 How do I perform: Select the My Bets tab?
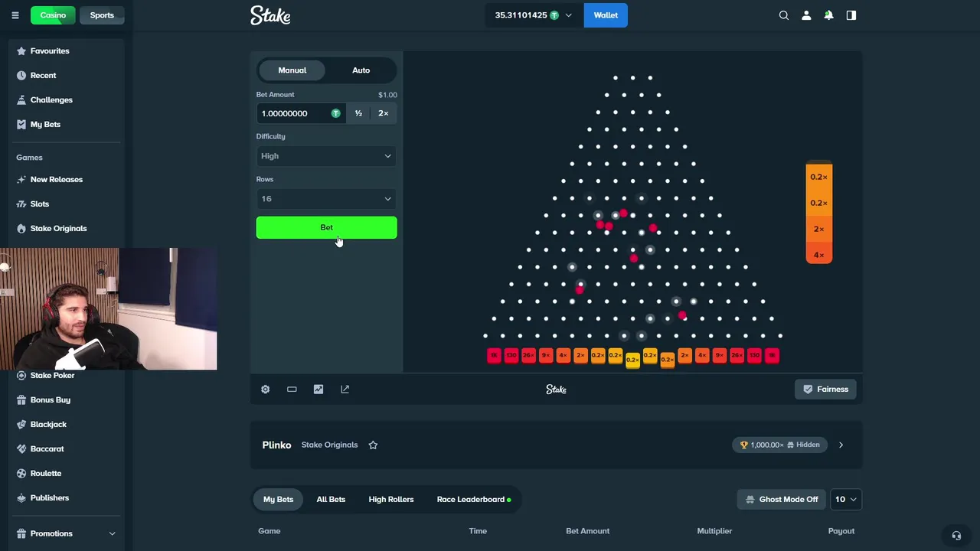tap(279, 500)
